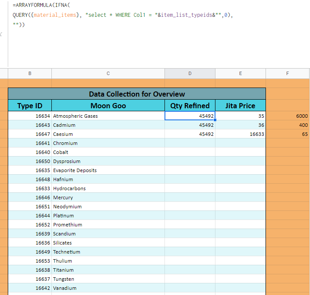Click into the formula bar text

pos(123,15)
